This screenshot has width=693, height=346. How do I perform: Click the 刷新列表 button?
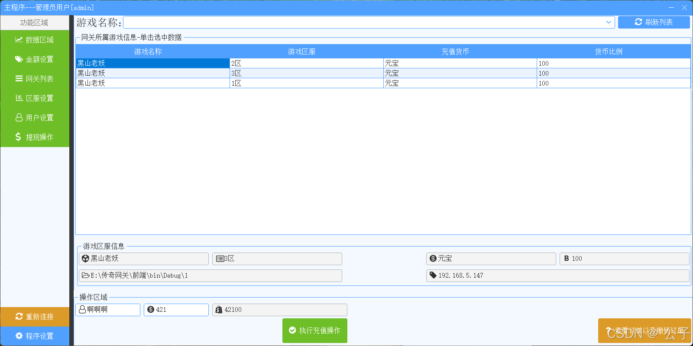click(x=654, y=22)
